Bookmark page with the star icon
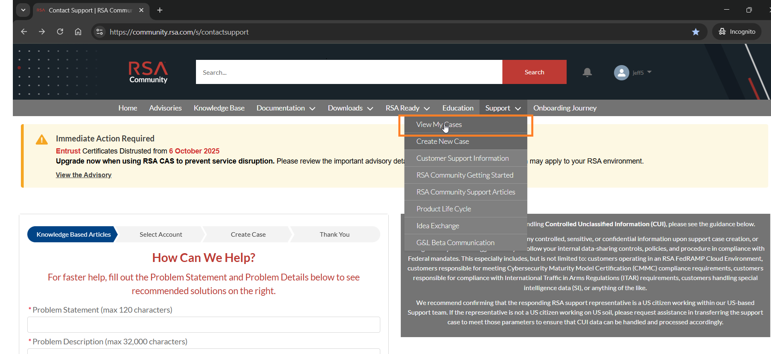The height and width of the screenshot is (354, 771). (696, 32)
